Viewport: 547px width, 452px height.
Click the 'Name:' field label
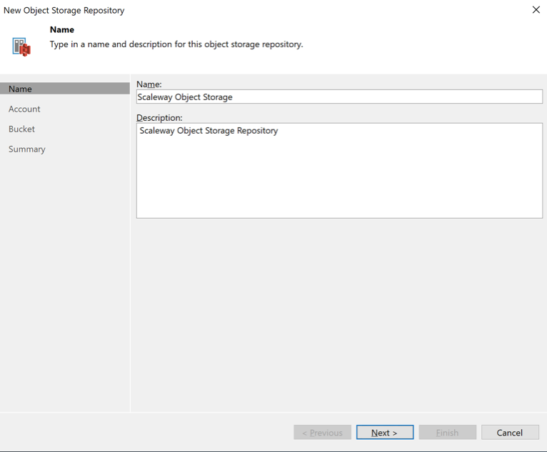pyautogui.click(x=149, y=84)
